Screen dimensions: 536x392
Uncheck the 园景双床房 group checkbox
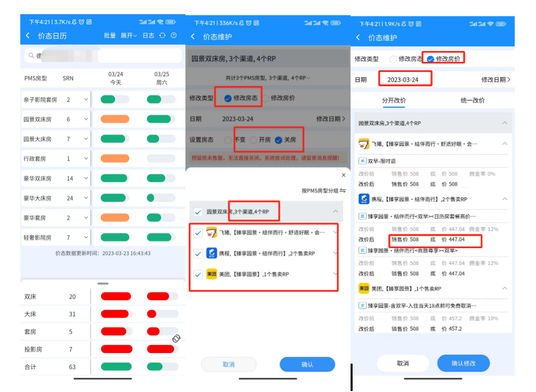pyautogui.click(x=197, y=211)
